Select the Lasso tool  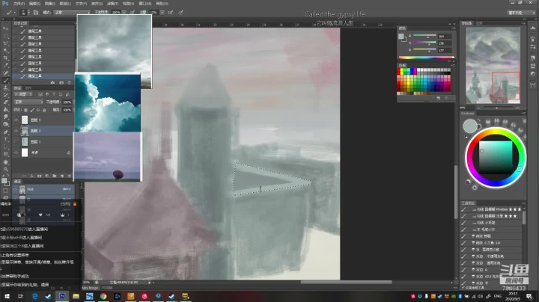(6, 43)
